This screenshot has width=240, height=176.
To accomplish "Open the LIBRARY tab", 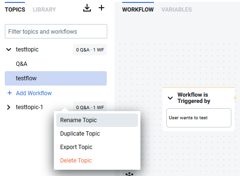I will [x=44, y=10].
